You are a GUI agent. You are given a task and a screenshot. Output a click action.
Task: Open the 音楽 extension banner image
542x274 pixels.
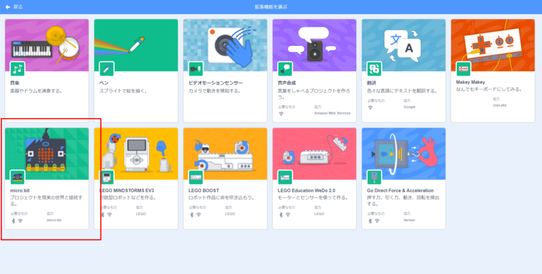(47, 46)
